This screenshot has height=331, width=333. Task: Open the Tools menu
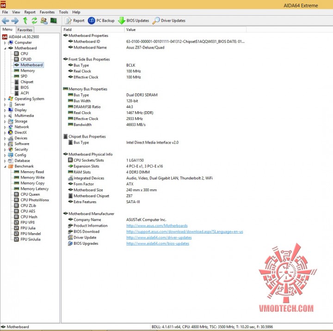pos(63,12)
